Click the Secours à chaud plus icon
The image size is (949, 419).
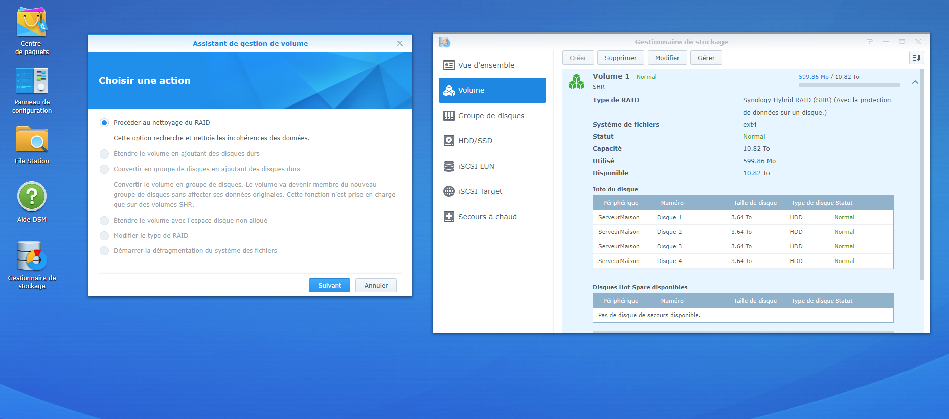pyautogui.click(x=448, y=217)
